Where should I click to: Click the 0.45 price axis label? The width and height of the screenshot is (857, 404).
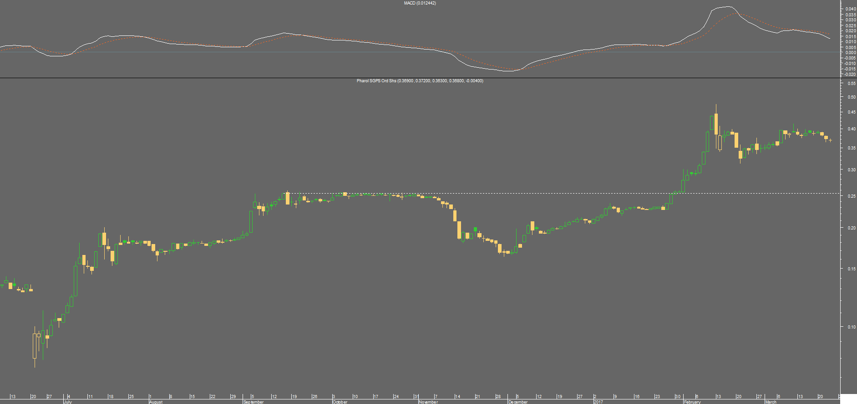(x=851, y=112)
